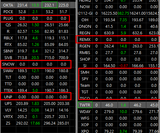Click ONON last price 41.5
This screenshot has height=133, width=160.
109,27
